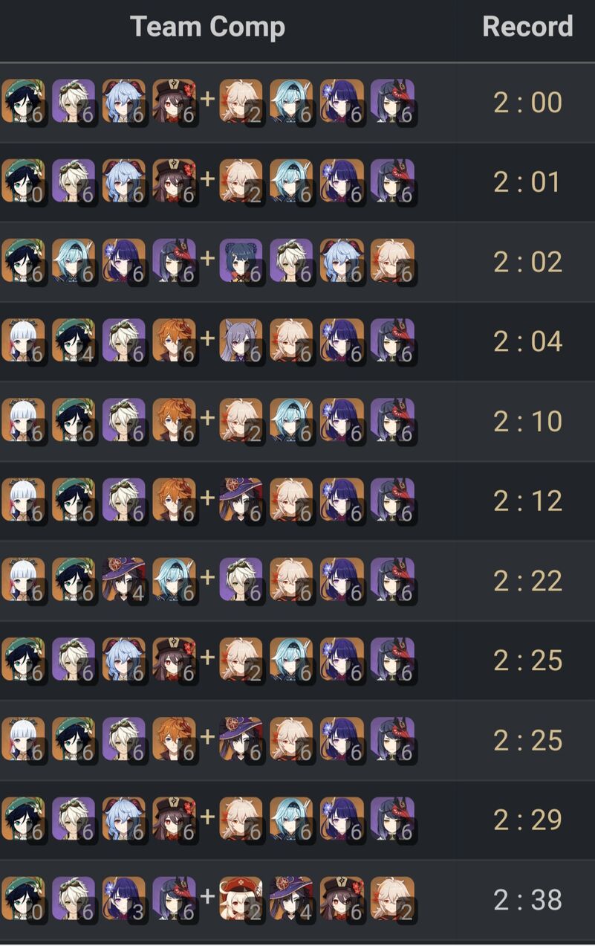Viewport: 595px width, 952px height.
Task: Open the 2:38 record time entry
Action: pos(528,900)
